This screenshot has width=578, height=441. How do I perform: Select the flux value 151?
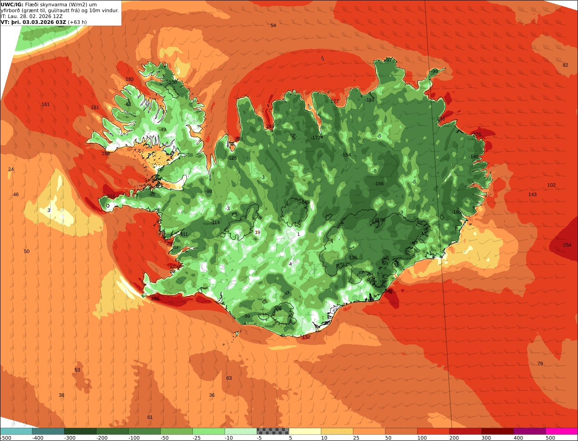tap(95, 107)
